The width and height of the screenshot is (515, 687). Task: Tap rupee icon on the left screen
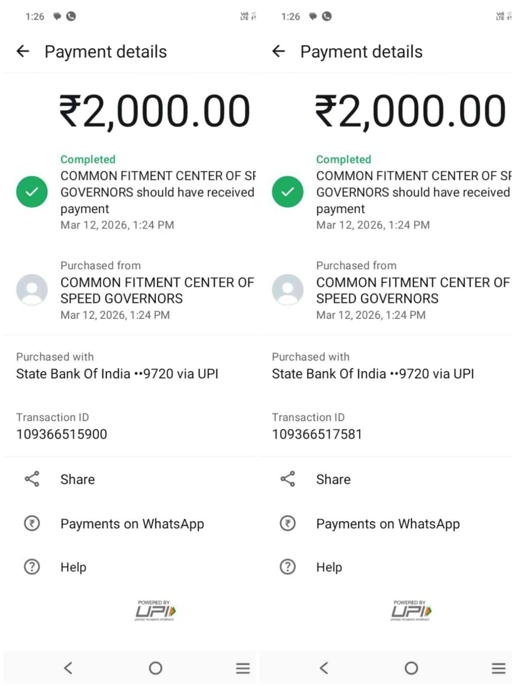[x=32, y=523]
